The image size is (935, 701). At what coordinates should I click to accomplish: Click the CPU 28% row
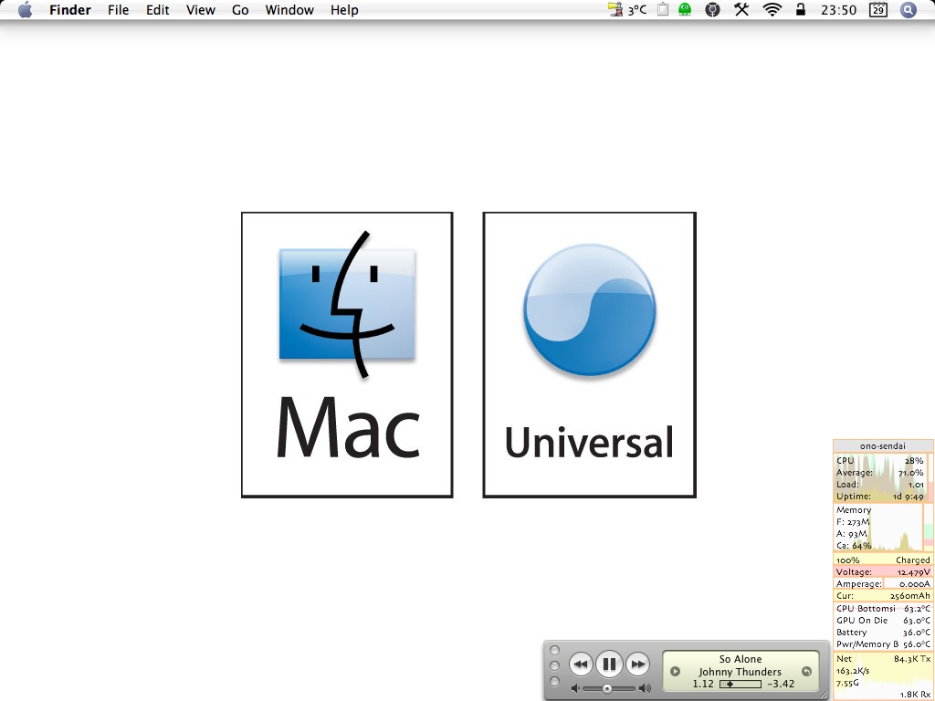click(x=880, y=461)
